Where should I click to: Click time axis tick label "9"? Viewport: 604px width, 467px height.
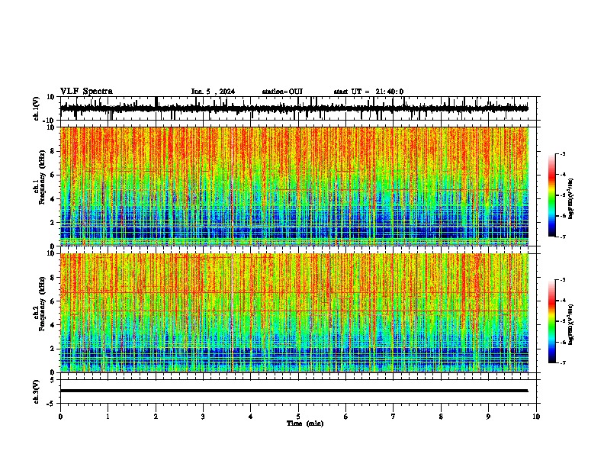[488, 417]
